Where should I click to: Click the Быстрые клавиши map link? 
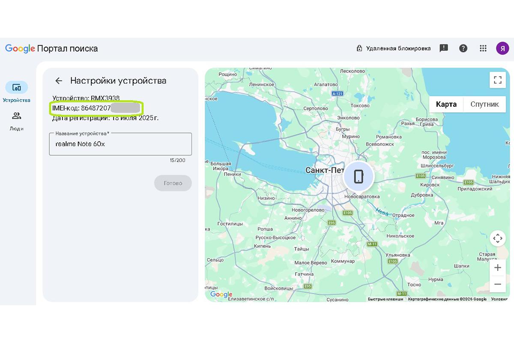pyautogui.click(x=385, y=299)
